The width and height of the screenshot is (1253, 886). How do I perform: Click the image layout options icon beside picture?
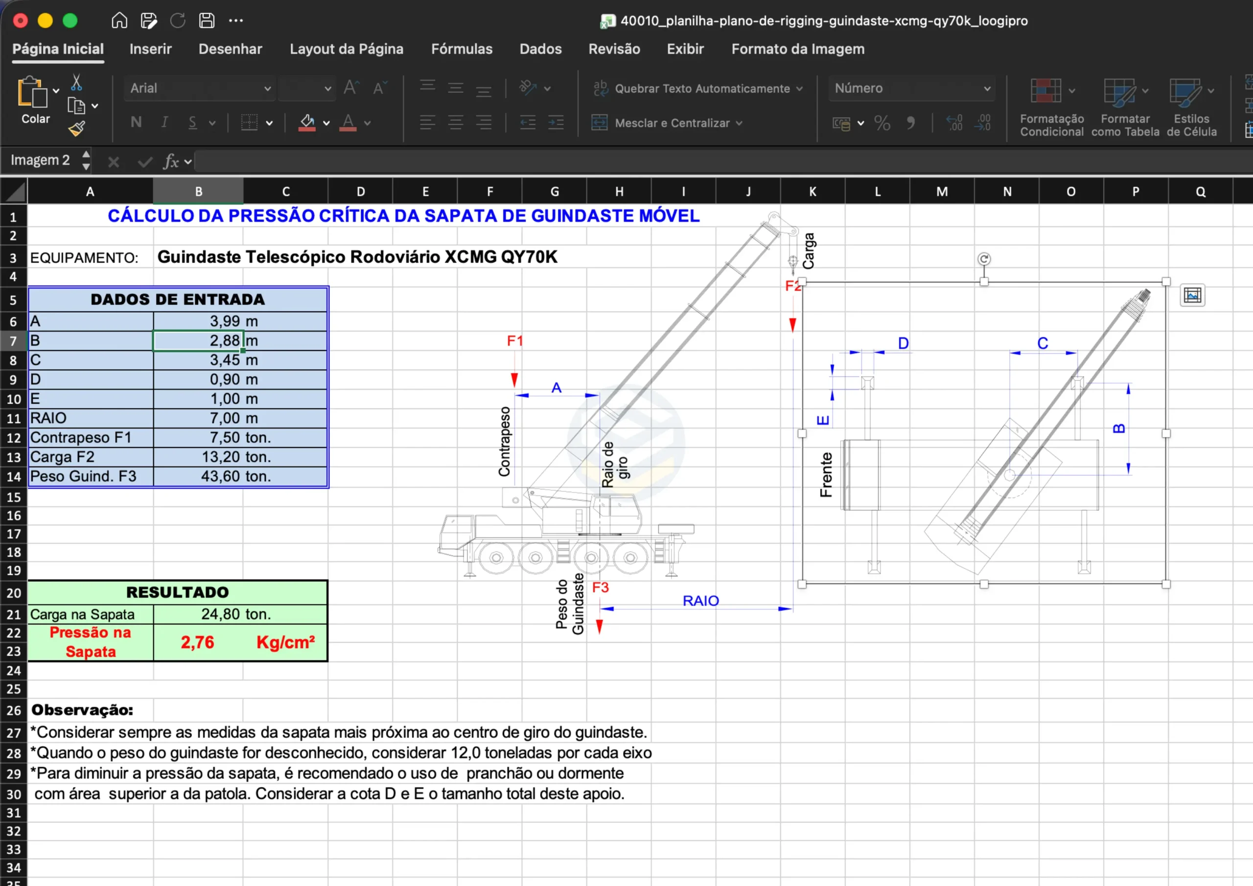[x=1192, y=295]
